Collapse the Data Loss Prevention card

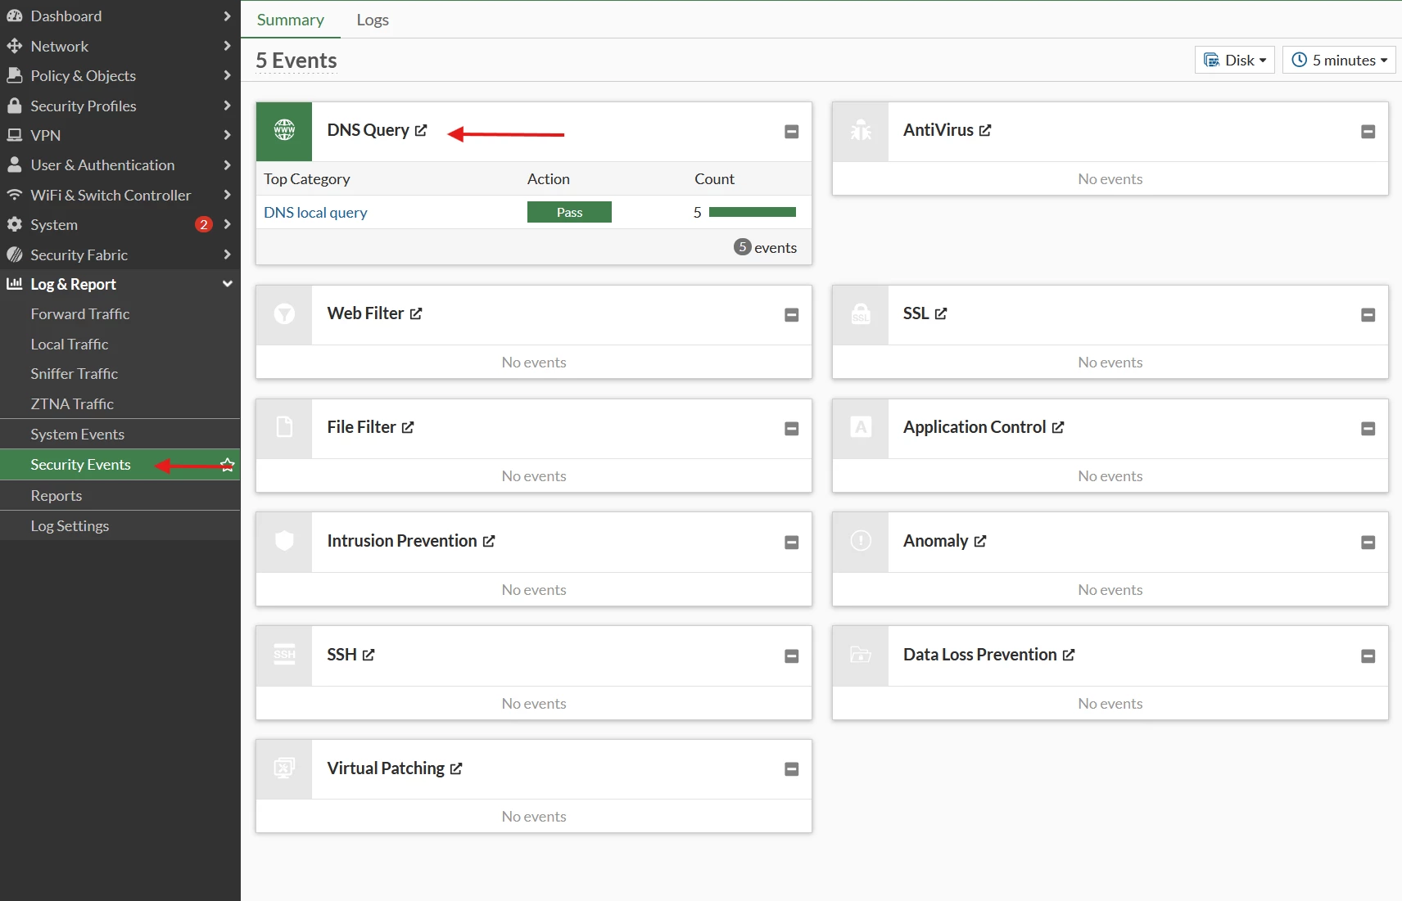click(1368, 656)
